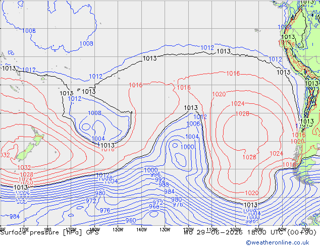Image resolution: width=320 pixels, height=247 pixels.
Task: Select the 90W longitude label
Action: 259,230
